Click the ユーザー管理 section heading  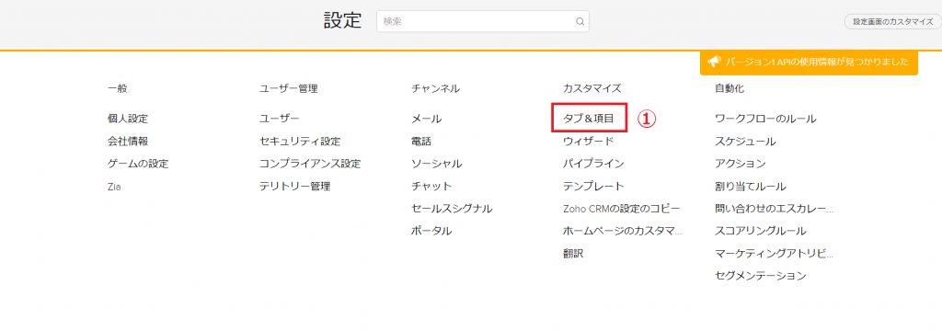pyautogui.click(x=288, y=88)
